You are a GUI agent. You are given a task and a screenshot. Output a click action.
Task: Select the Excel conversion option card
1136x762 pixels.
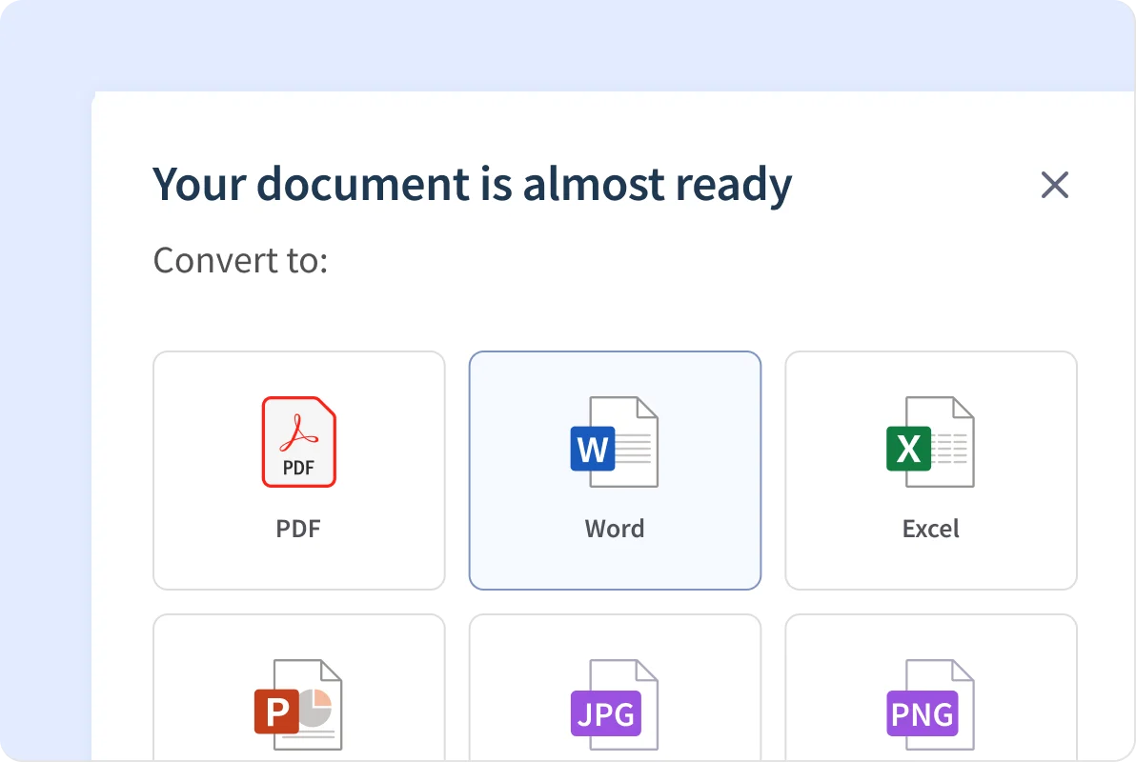931,470
